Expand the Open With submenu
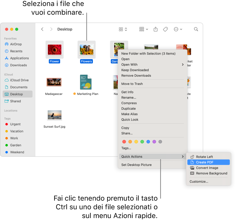Viewport: 236px width, 221px height. click(x=152, y=65)
